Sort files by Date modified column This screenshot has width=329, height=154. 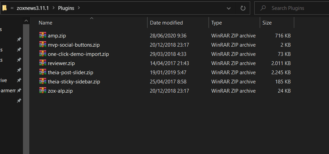(166, 23)
